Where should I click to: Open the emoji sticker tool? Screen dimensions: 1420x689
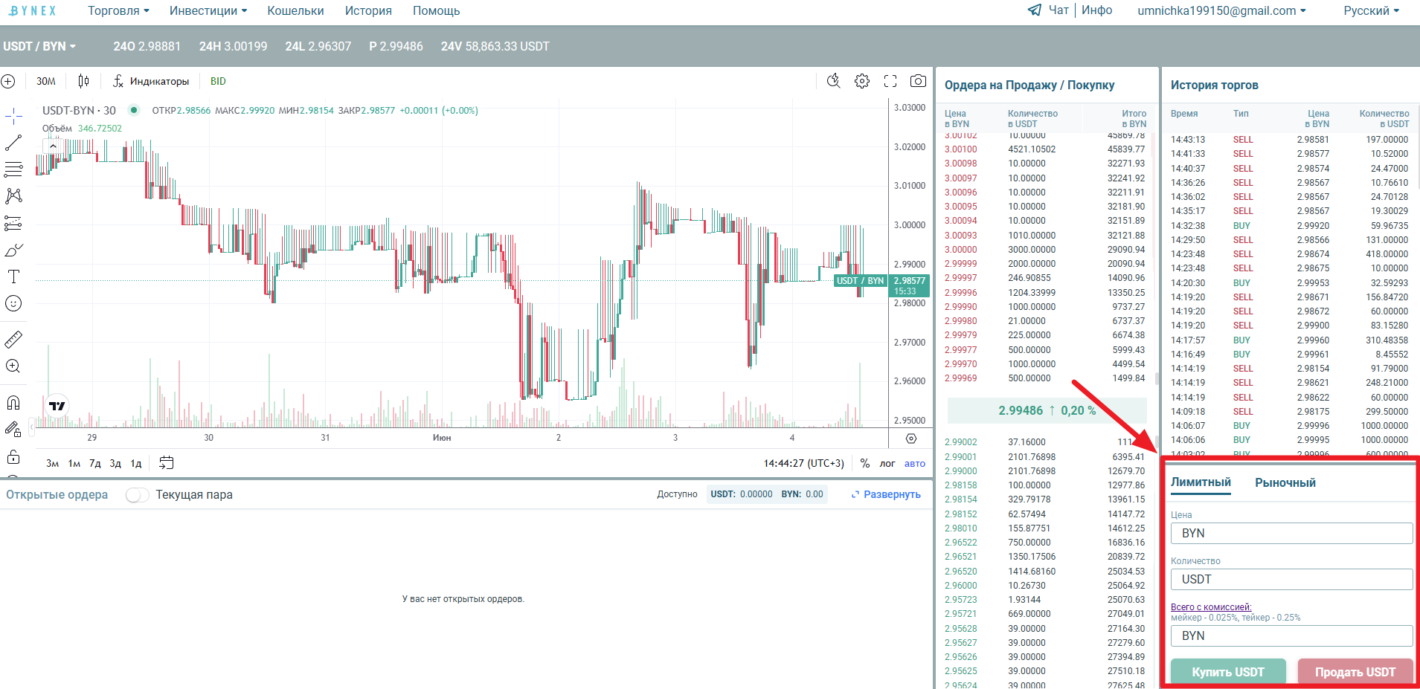coord(13,303)
